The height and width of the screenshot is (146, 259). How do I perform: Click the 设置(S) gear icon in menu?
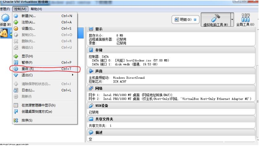click(x=16, y=28)
